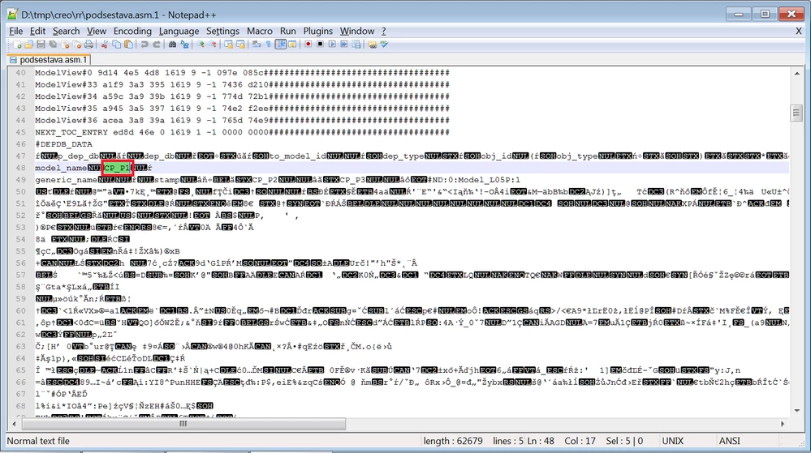
Task: Select the podsestava.asm.1 document tab
Action: (50, 59)
